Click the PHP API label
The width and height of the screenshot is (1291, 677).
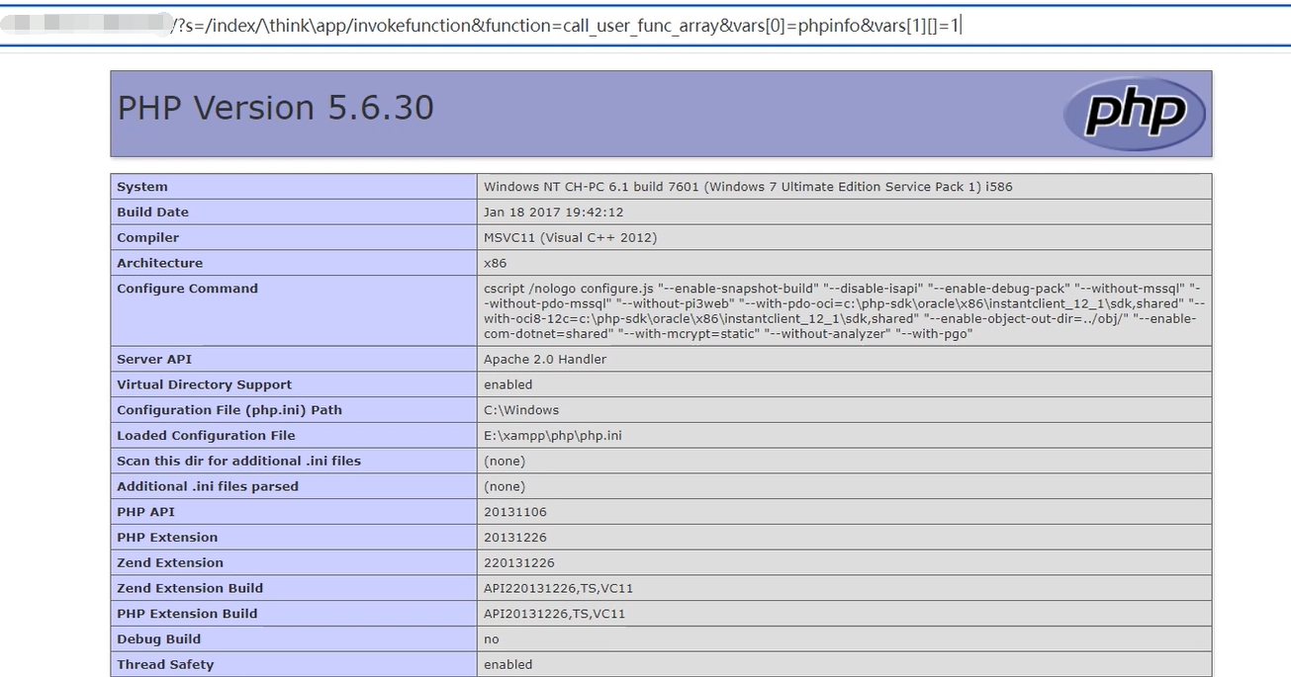click(x=145, y=512)
